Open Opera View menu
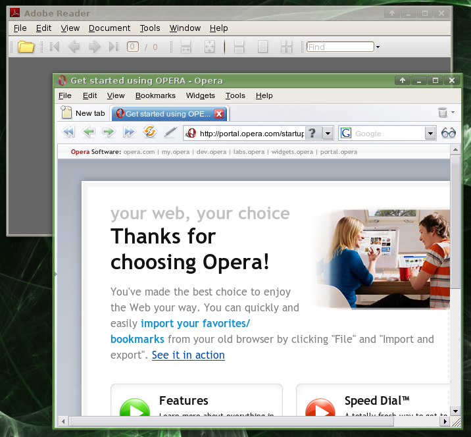 click(116, 95)
